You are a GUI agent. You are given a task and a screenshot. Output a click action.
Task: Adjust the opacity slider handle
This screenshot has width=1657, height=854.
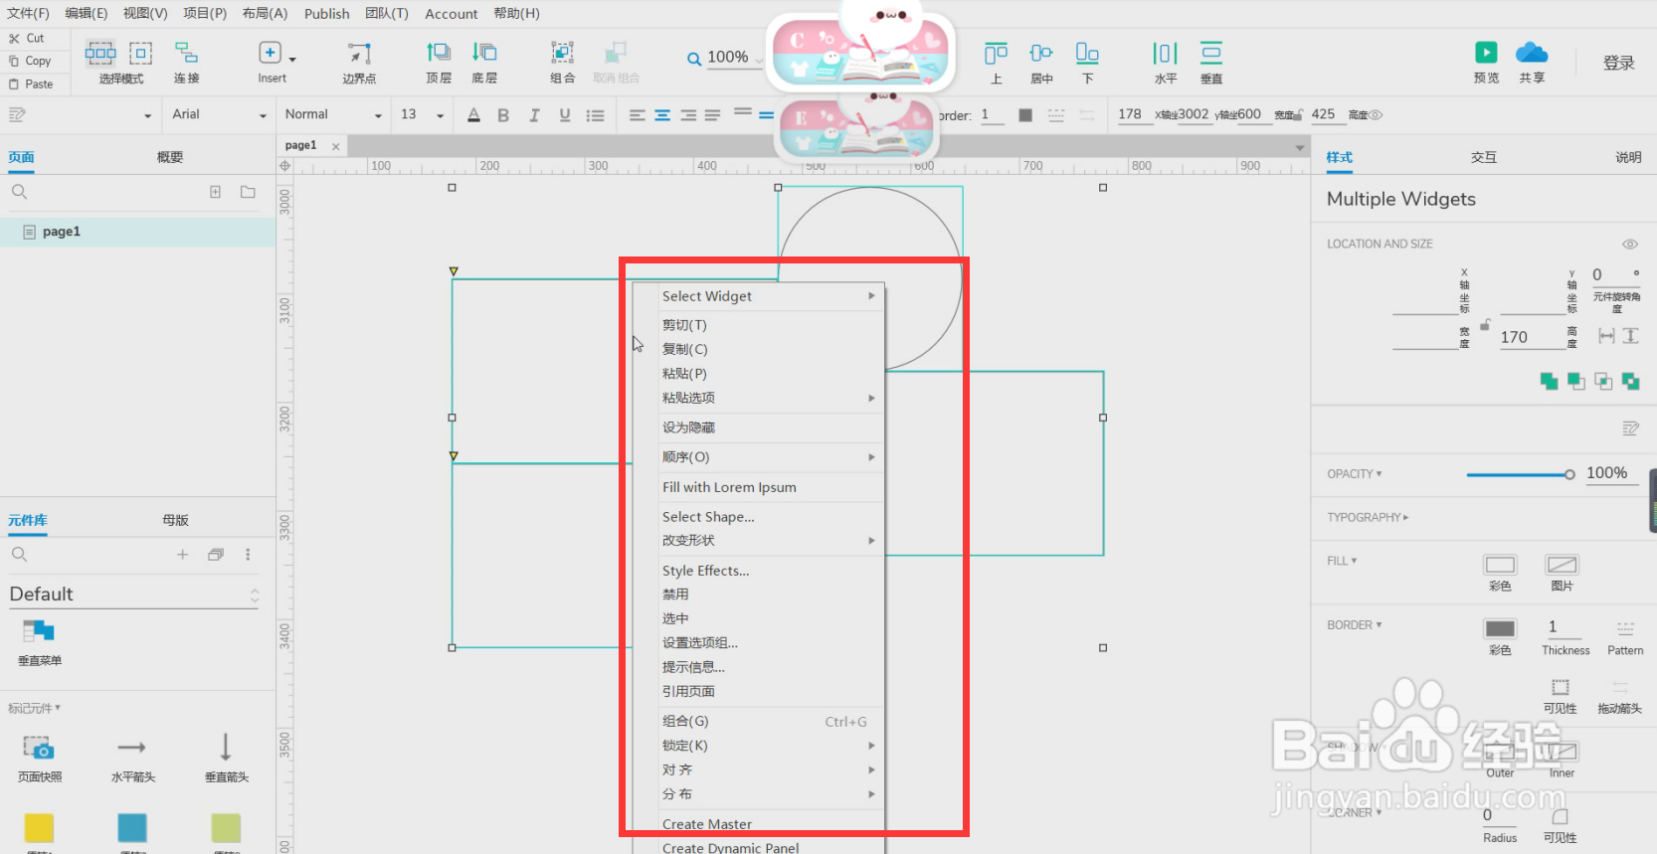pyautogui.click(x=1569, y=474)
